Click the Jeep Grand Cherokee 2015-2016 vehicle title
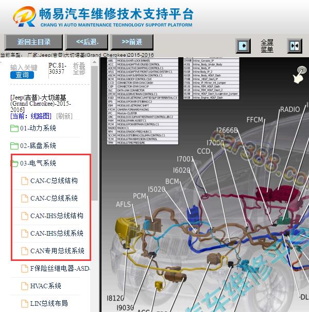The width and height of the screenshot is (309, 312). click(41, 104)
